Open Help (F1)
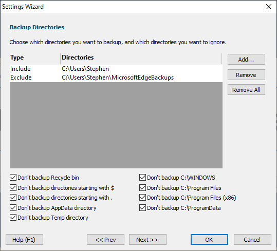277x251 pixels. pyautogui.click(x=24, y=240)
